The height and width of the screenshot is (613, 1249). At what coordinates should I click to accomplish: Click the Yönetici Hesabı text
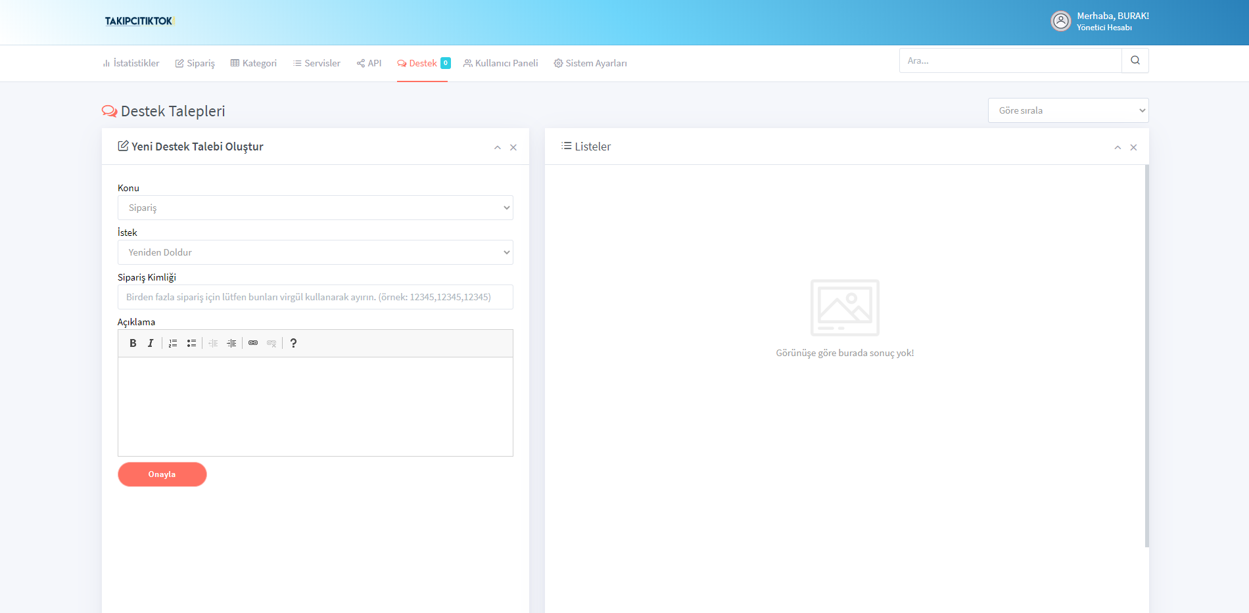[1104, 28]
